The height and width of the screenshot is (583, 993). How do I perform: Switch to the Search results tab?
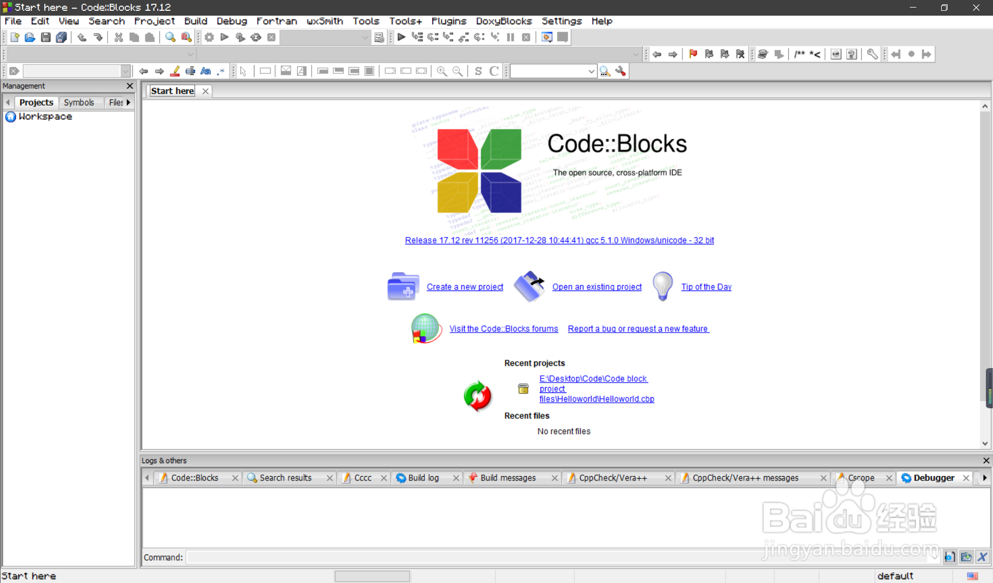[x=286, y=478]
